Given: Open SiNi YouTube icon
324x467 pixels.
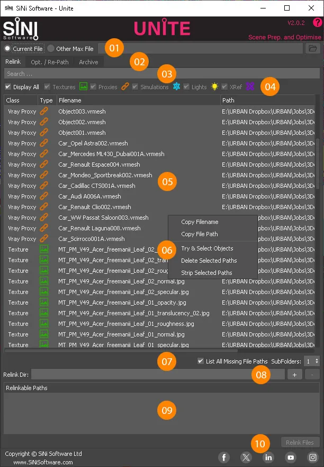Looking at the screenshot, I should pyautogui.click(x=291, y=457).
